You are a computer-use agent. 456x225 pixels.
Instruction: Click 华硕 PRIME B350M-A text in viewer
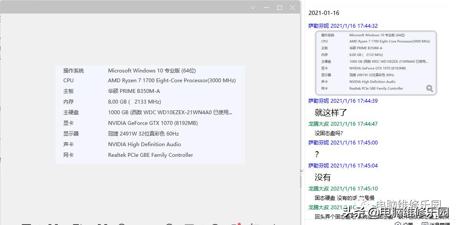pyautogui.click(x=134, y=91)
